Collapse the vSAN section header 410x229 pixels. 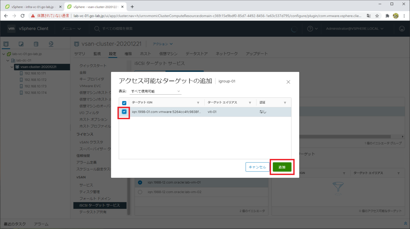tap(80, 177)
